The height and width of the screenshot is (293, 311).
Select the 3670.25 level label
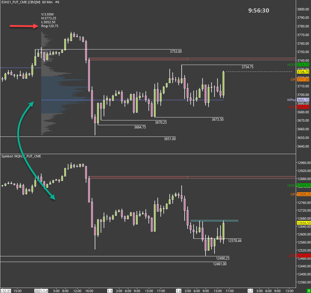(161, 123)
